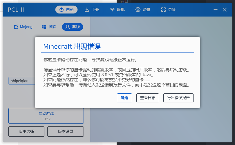Select 离线 login text

coord(76,27)
